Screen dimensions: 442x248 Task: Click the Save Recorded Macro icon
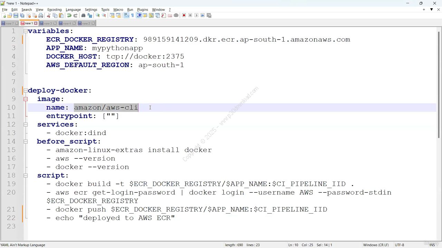click(x=209, y=15)
